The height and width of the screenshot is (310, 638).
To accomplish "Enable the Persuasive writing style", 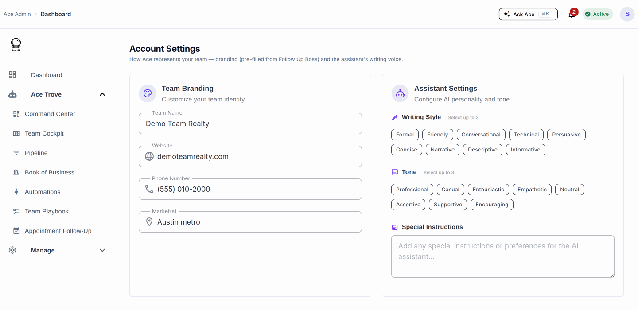I will 566,135.
